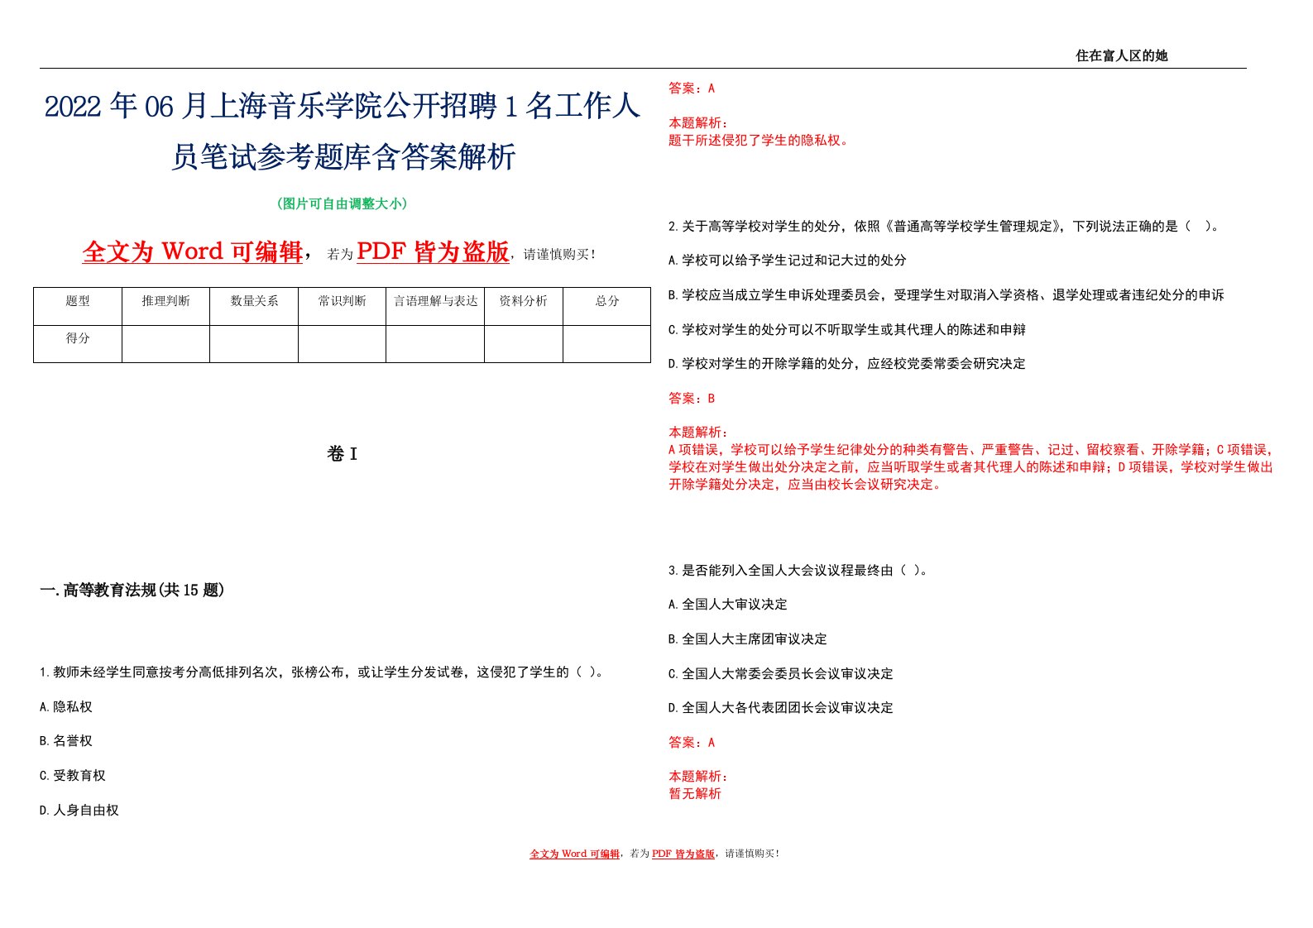Click the empty score cell under '推理判断'

click(x=165, y=344)
